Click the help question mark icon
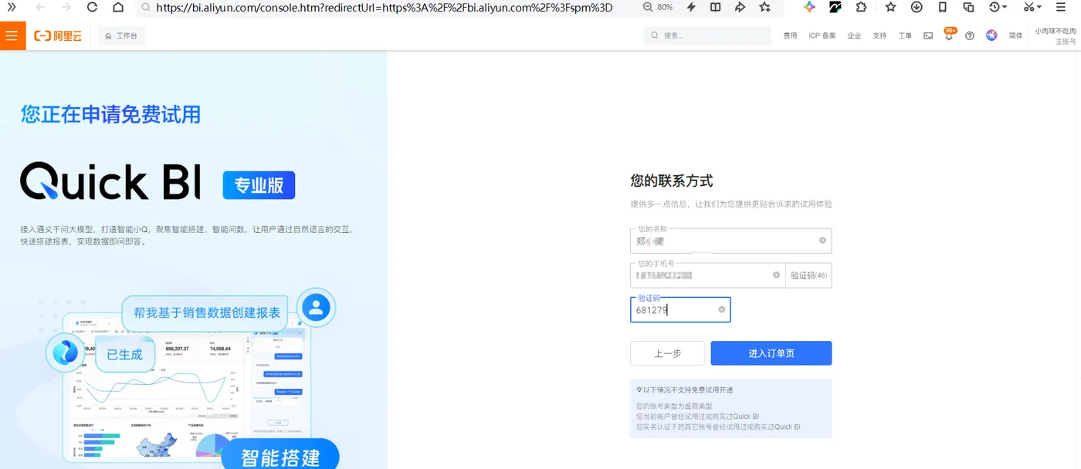 point(970,35)
